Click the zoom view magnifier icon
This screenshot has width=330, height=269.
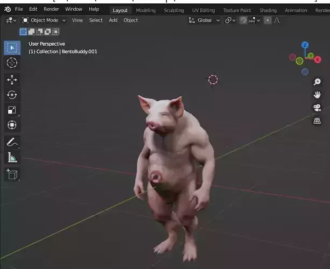point(317,82)
